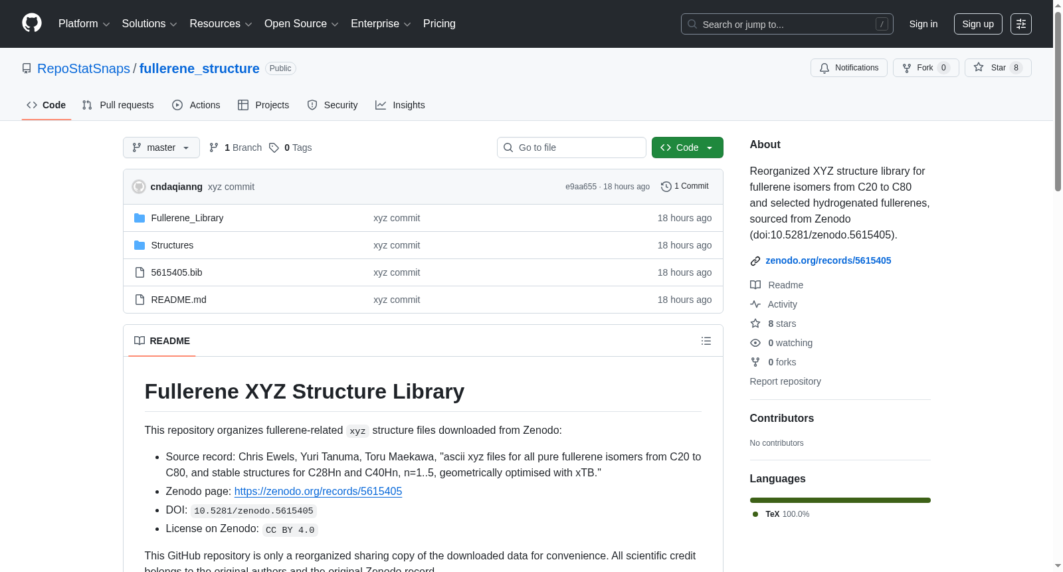Open the zenodo.org/records/5615405 sidebar link
This screenshot has height=572, width=1063.
pos(828,260)
